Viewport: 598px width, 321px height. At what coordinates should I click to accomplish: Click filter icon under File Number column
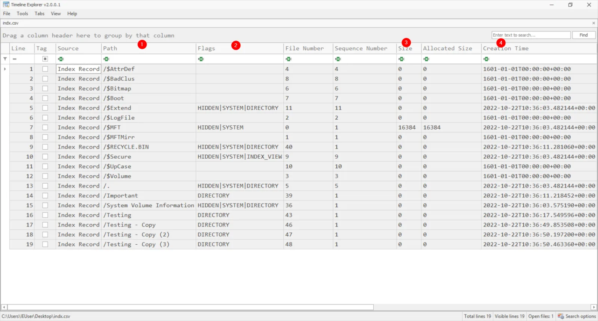click(289, 59)
